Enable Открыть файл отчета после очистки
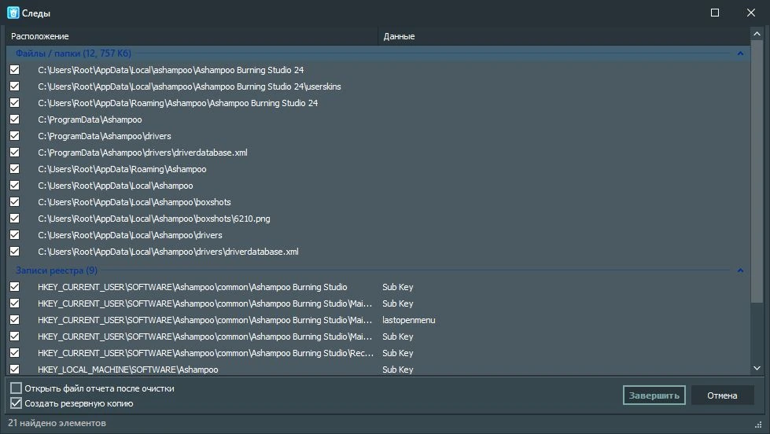The image size is (770, 434). pyautogui.click(x=17, y=388)
